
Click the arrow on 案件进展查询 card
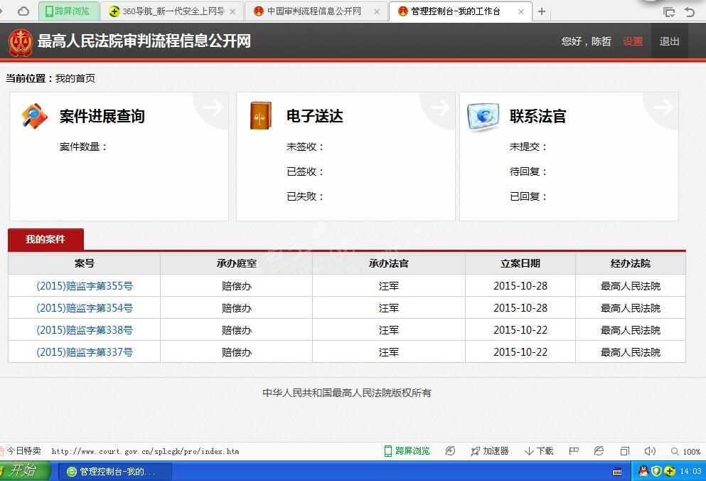pyautogui.click(x=213, y=107)
